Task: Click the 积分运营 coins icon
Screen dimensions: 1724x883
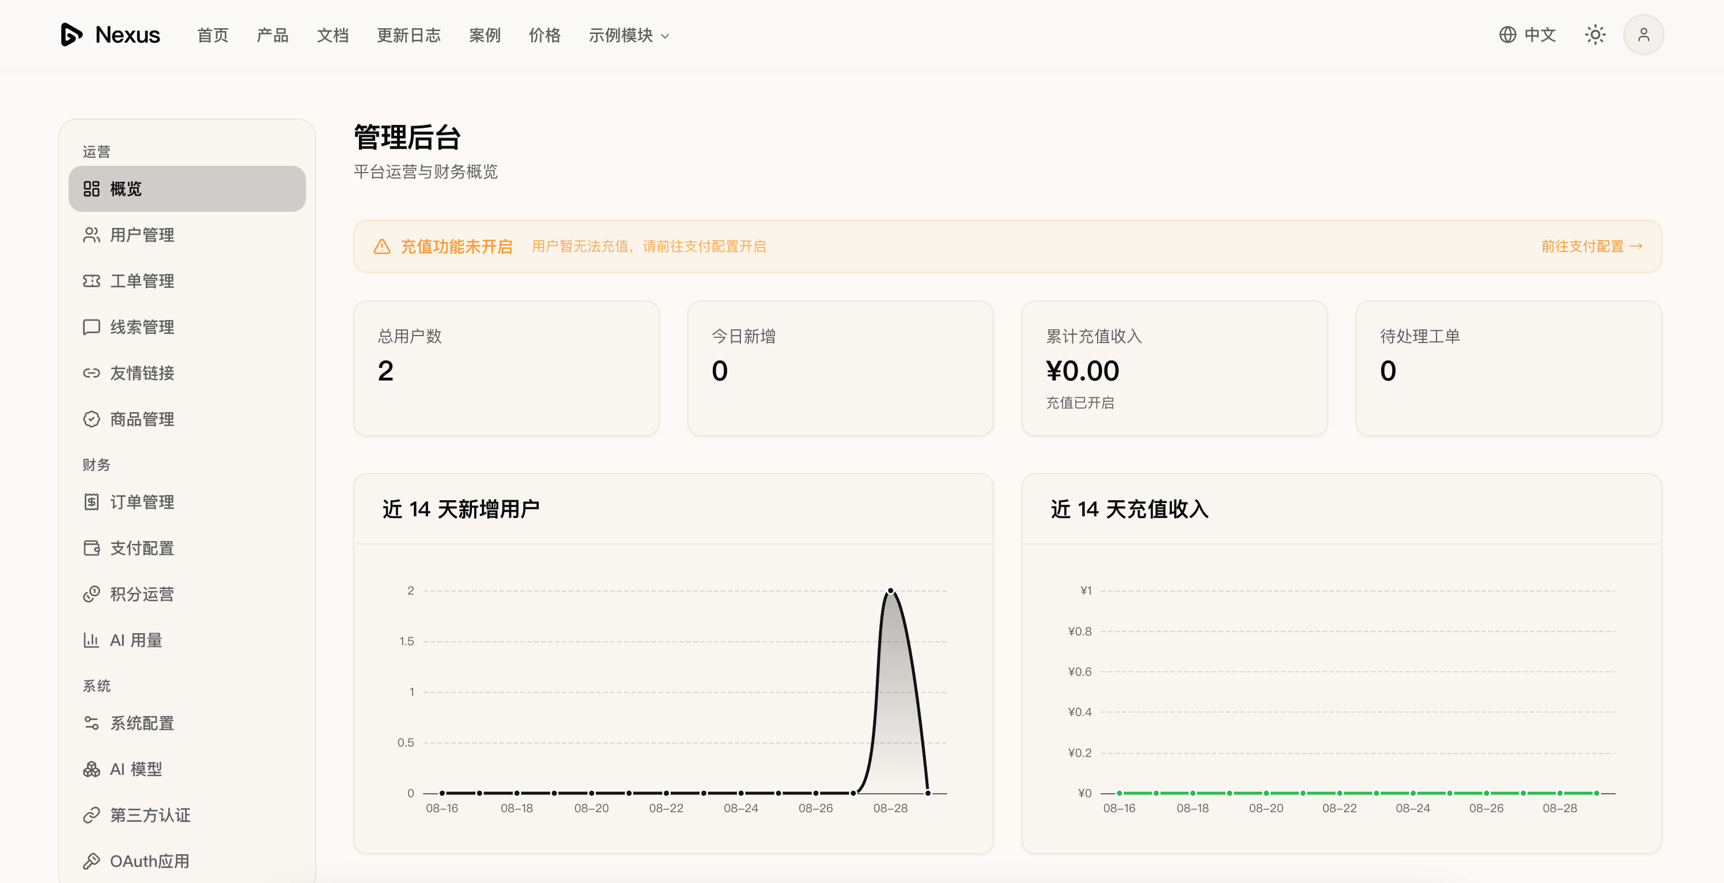Action: [x=92, y=594]
